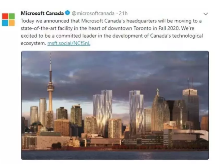Click the yellow square of the Microsoft logo

[x=12, y=23]
